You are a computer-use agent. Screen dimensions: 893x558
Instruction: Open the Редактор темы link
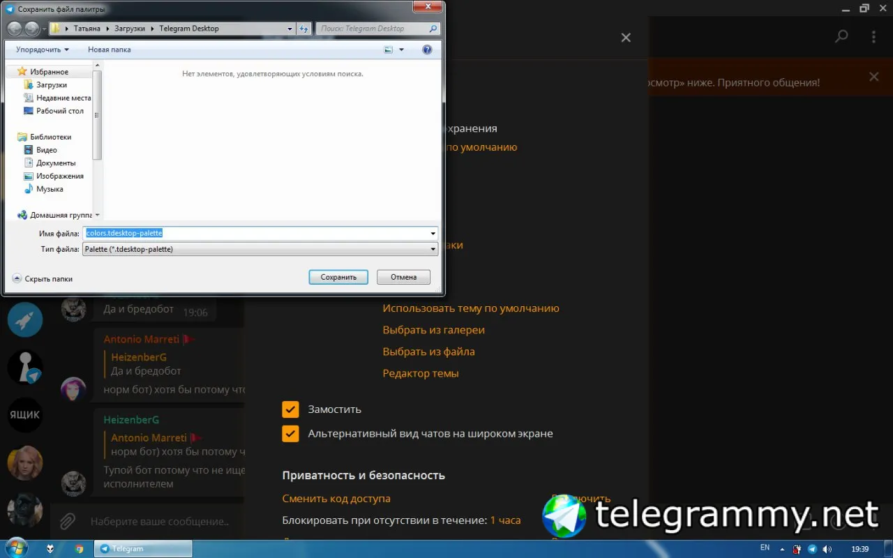(x=421, y=373)
